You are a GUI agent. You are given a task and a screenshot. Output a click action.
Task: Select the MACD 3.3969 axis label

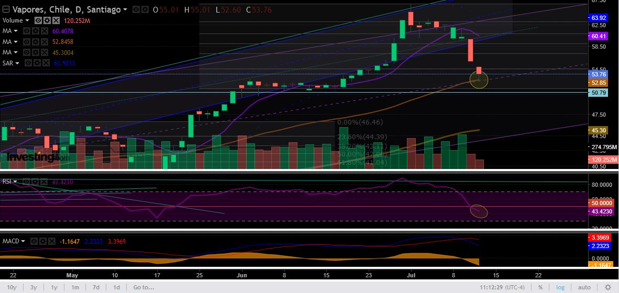[x=600, y=238]
